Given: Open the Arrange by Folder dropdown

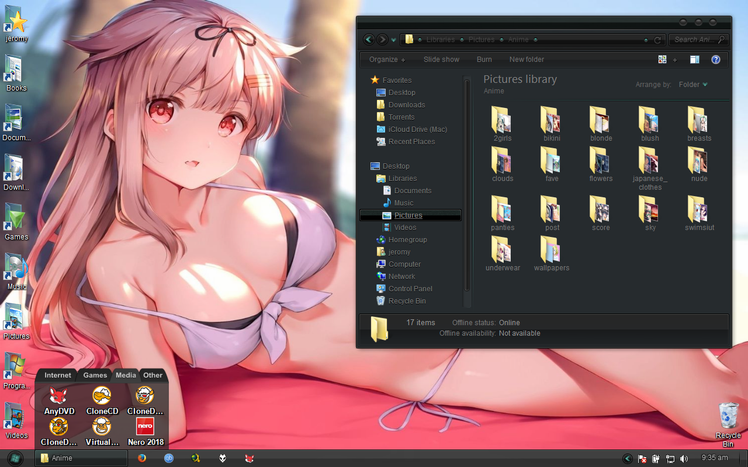Looking at the screenshot, I should [693, 85].
